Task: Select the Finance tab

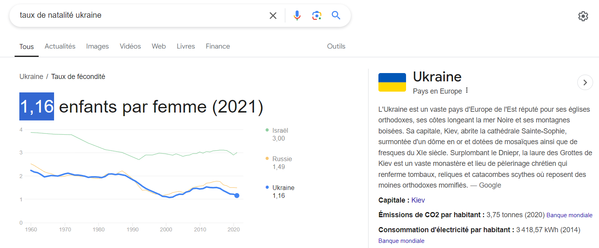Action: click(218, 46)
